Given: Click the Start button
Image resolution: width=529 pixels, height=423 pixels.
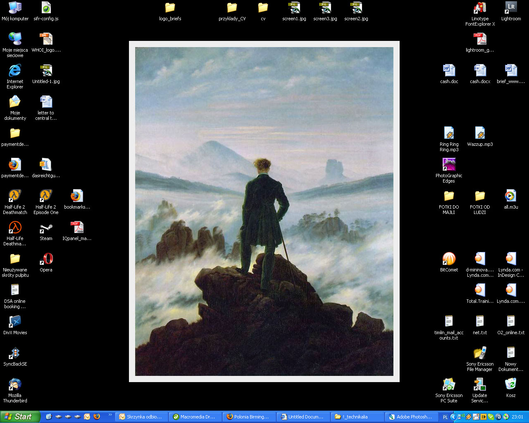Looking at the screenshot, I should tap(19, 417).
